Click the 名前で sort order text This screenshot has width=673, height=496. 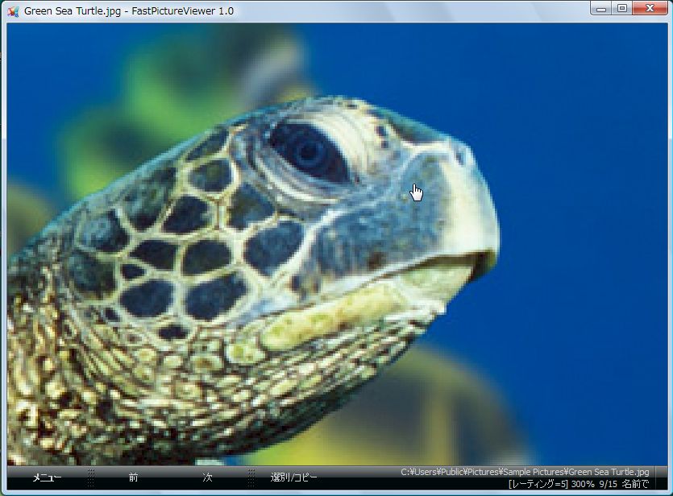pos(635,485)
